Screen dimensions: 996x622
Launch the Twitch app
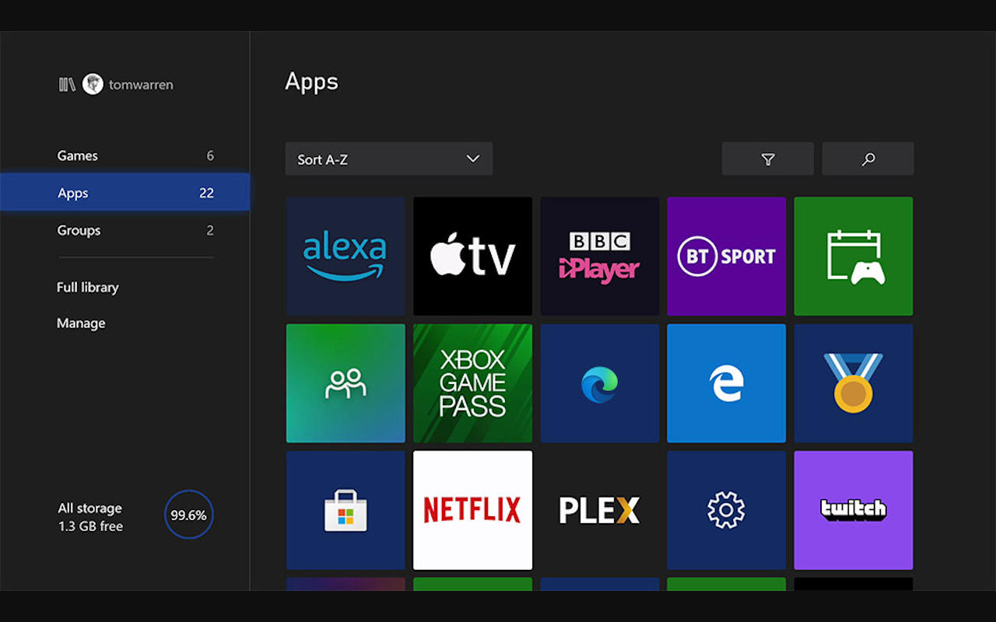point(854,510)
